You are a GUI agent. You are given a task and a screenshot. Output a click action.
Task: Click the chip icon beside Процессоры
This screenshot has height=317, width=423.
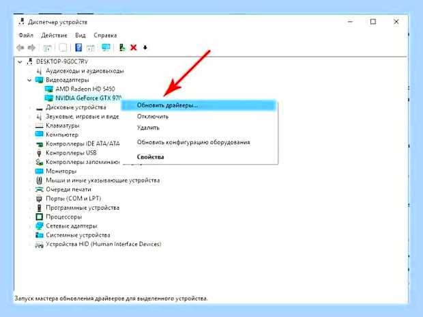coord(39,217)
